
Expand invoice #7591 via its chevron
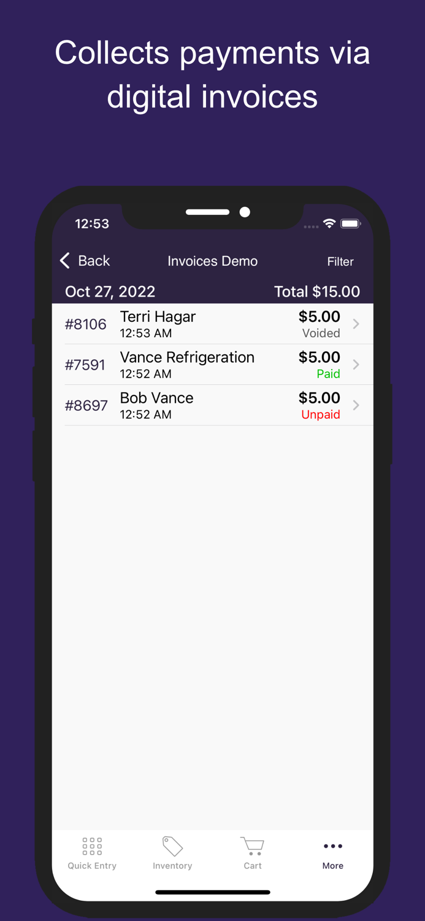(x=356, y=364)
